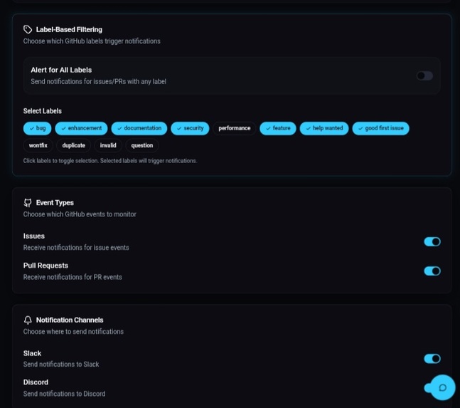Enable the Alert for All Labels switch
460x408 pixels.
[x=424, y=75]
